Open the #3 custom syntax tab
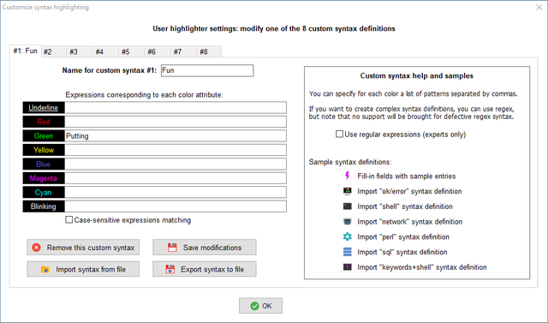548x323 pixels. click(x=80, y=51)
